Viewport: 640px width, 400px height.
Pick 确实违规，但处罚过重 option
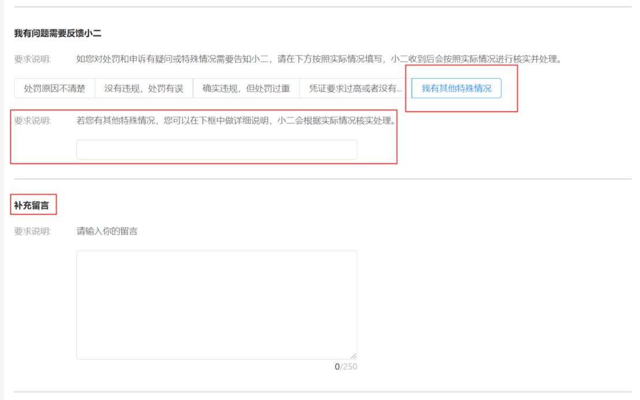(246, 88)
